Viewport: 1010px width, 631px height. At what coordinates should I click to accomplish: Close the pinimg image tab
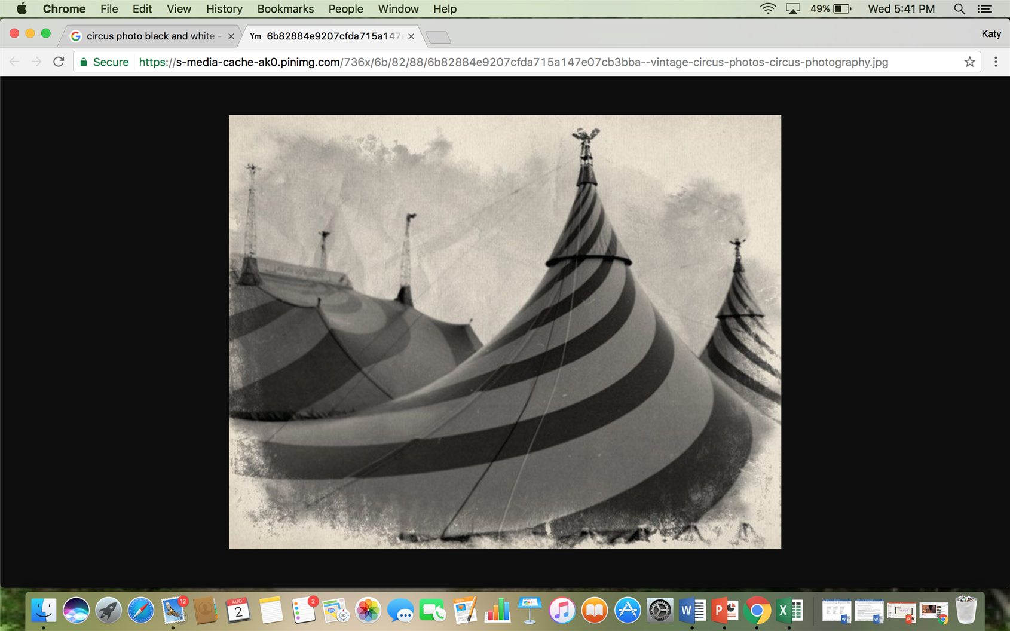click(411, 36)
